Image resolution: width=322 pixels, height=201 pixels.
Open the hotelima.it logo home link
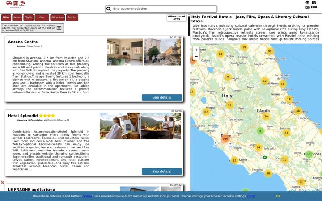16,4
